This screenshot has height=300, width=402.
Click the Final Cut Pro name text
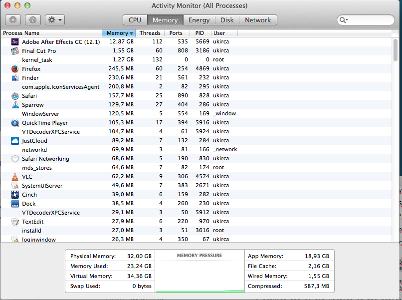tap(39, 51)
